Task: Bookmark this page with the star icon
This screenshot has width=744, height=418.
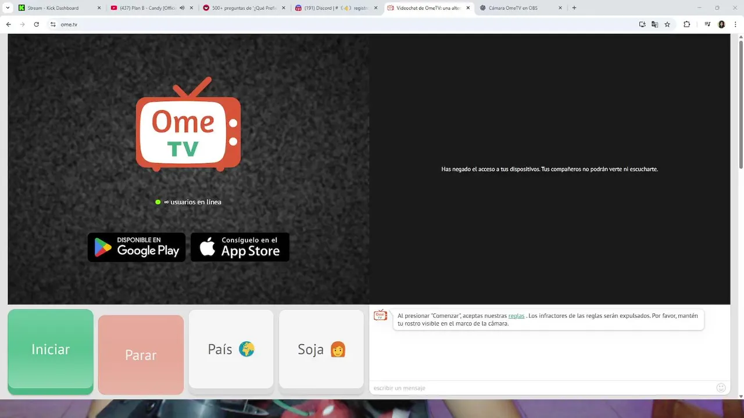Action: (667, 24)
